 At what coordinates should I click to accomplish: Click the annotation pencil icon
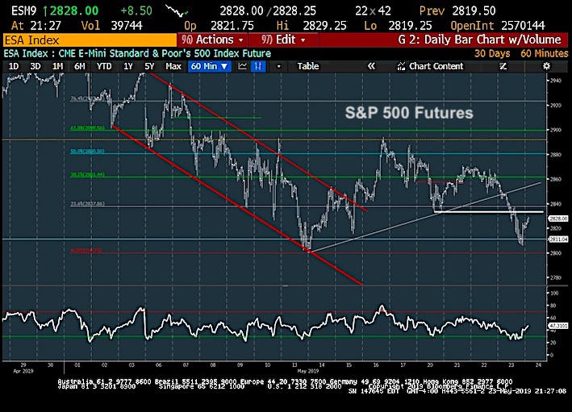point(503,66)
